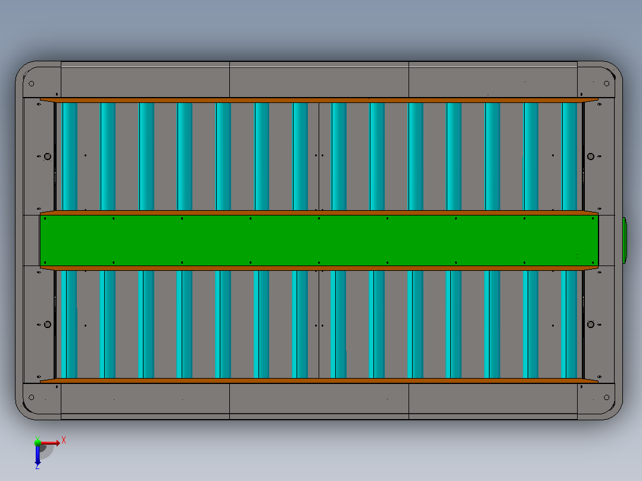Click the large circular hole on the upper-left side plate
The height and width of the screenshot is (481, 642).
tap(48, 157)
